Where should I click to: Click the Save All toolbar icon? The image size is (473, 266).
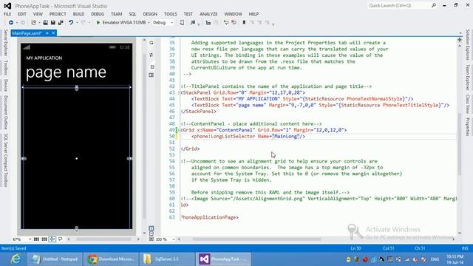pyautogui.click(x=61, y=23)
